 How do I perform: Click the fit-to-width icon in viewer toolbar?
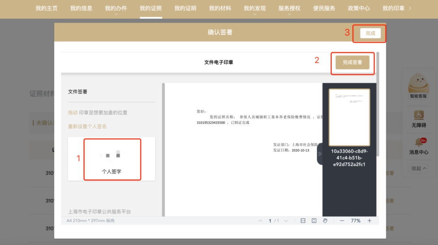pyautogui.click(x=303, y=221)
